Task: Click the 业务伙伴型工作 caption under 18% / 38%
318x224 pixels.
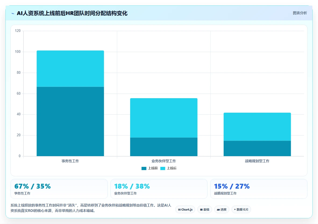Action: pyautogui.click(x=126, y=193)
